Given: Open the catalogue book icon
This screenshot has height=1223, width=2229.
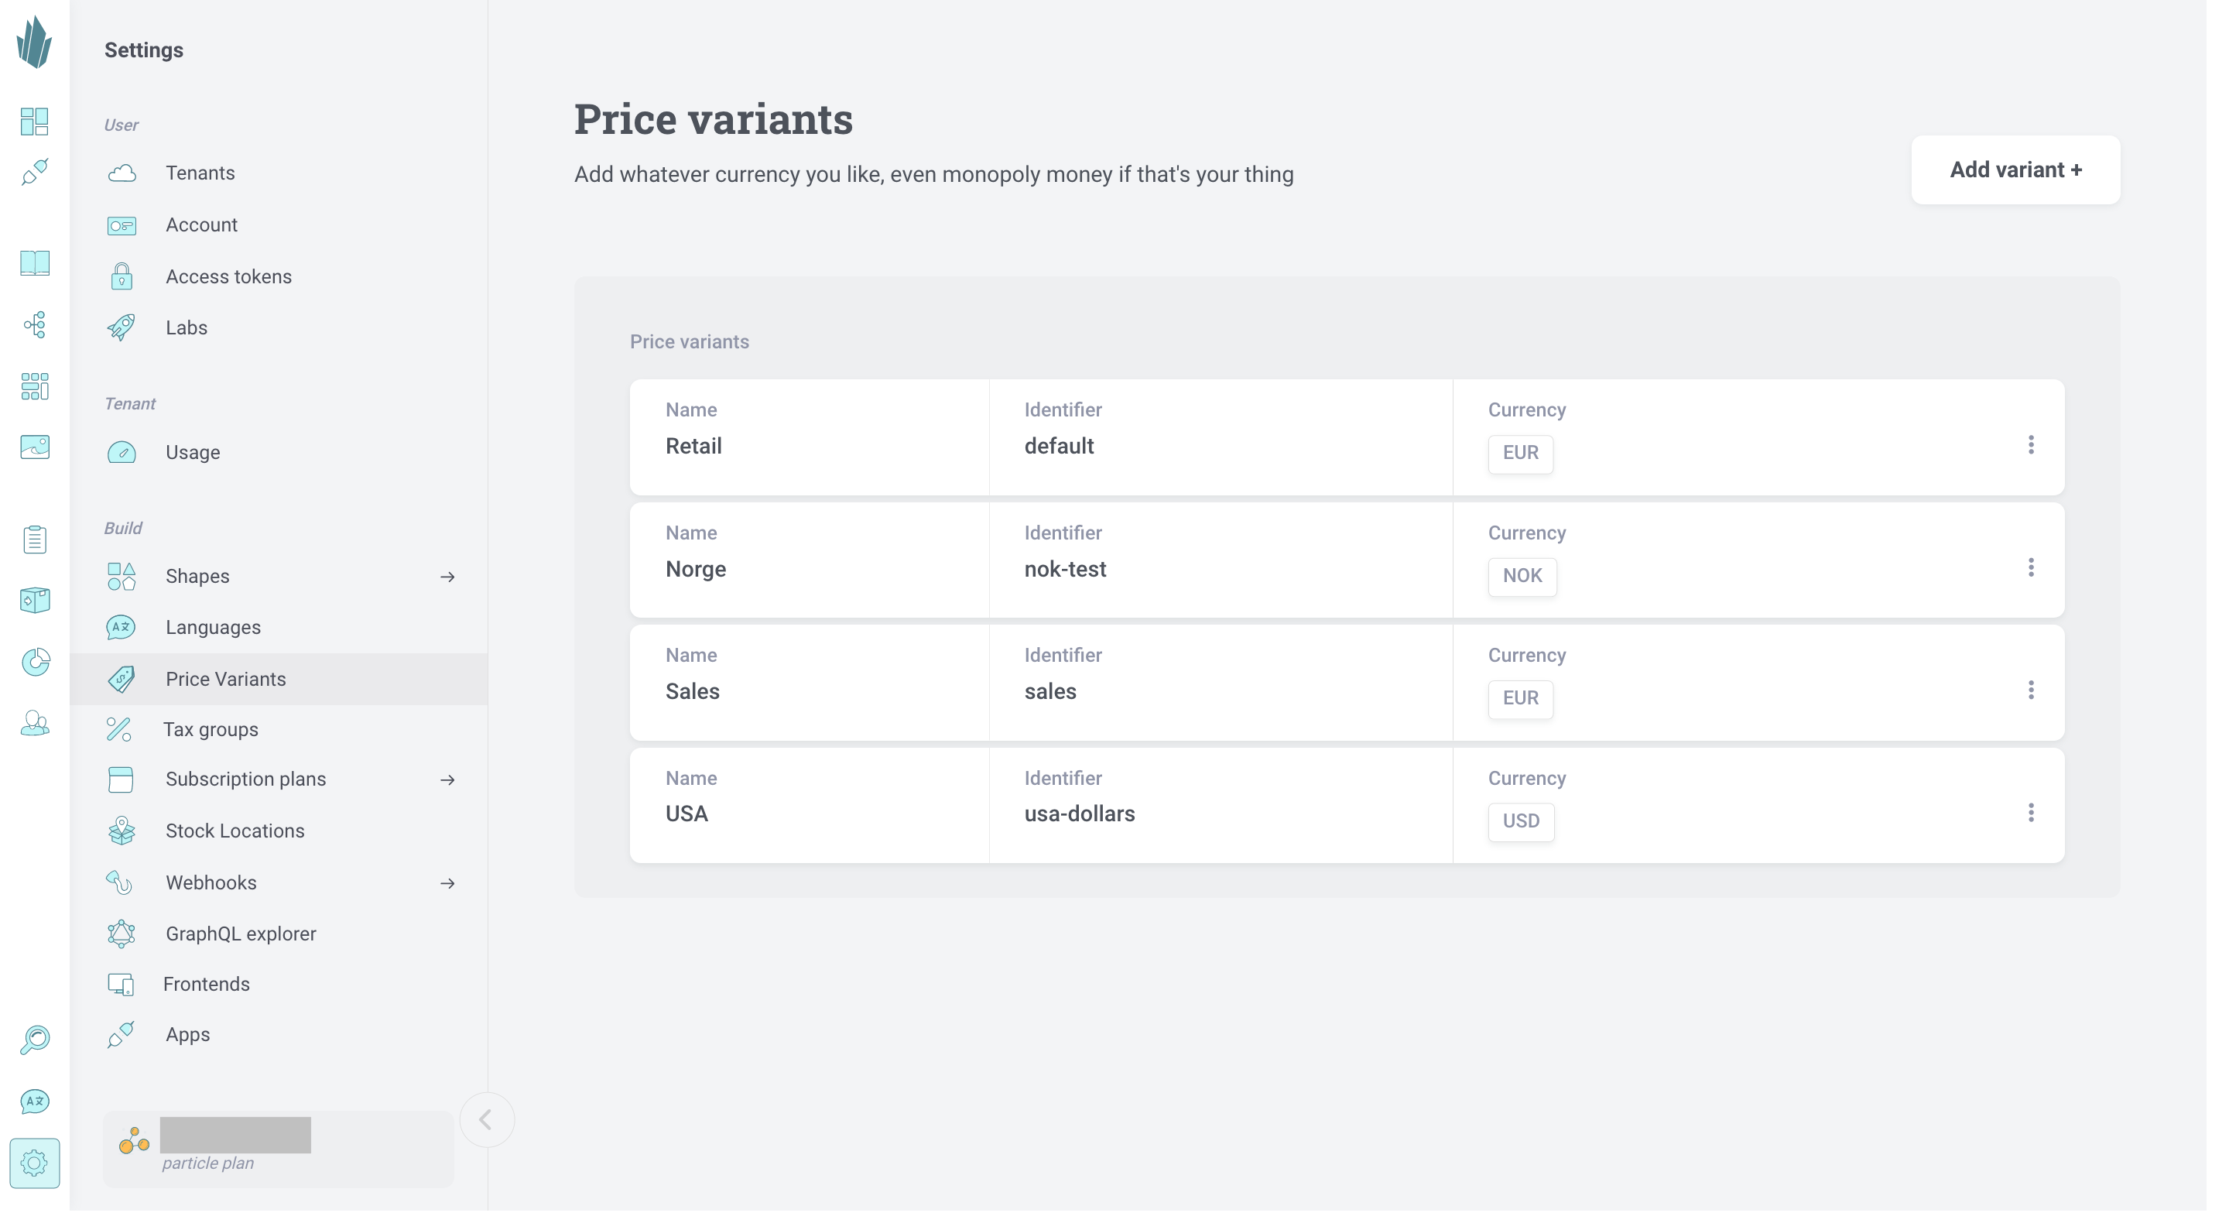Looking at the screenshot, I should point(35,263).
